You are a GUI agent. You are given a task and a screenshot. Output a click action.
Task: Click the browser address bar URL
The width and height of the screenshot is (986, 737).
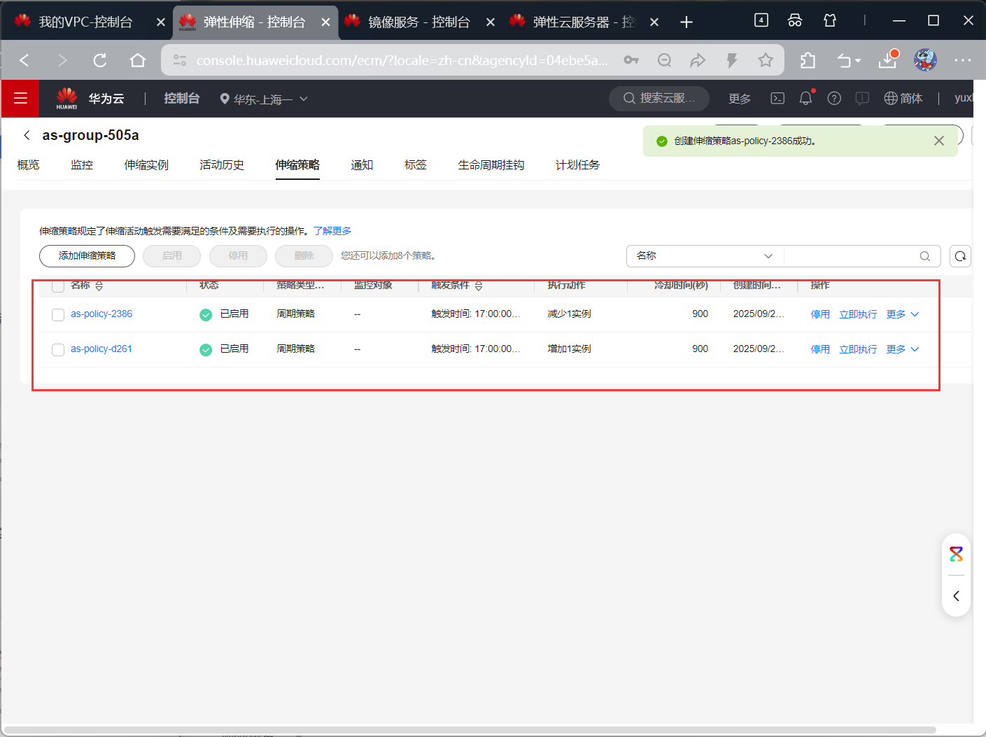[x=402, y=60]
